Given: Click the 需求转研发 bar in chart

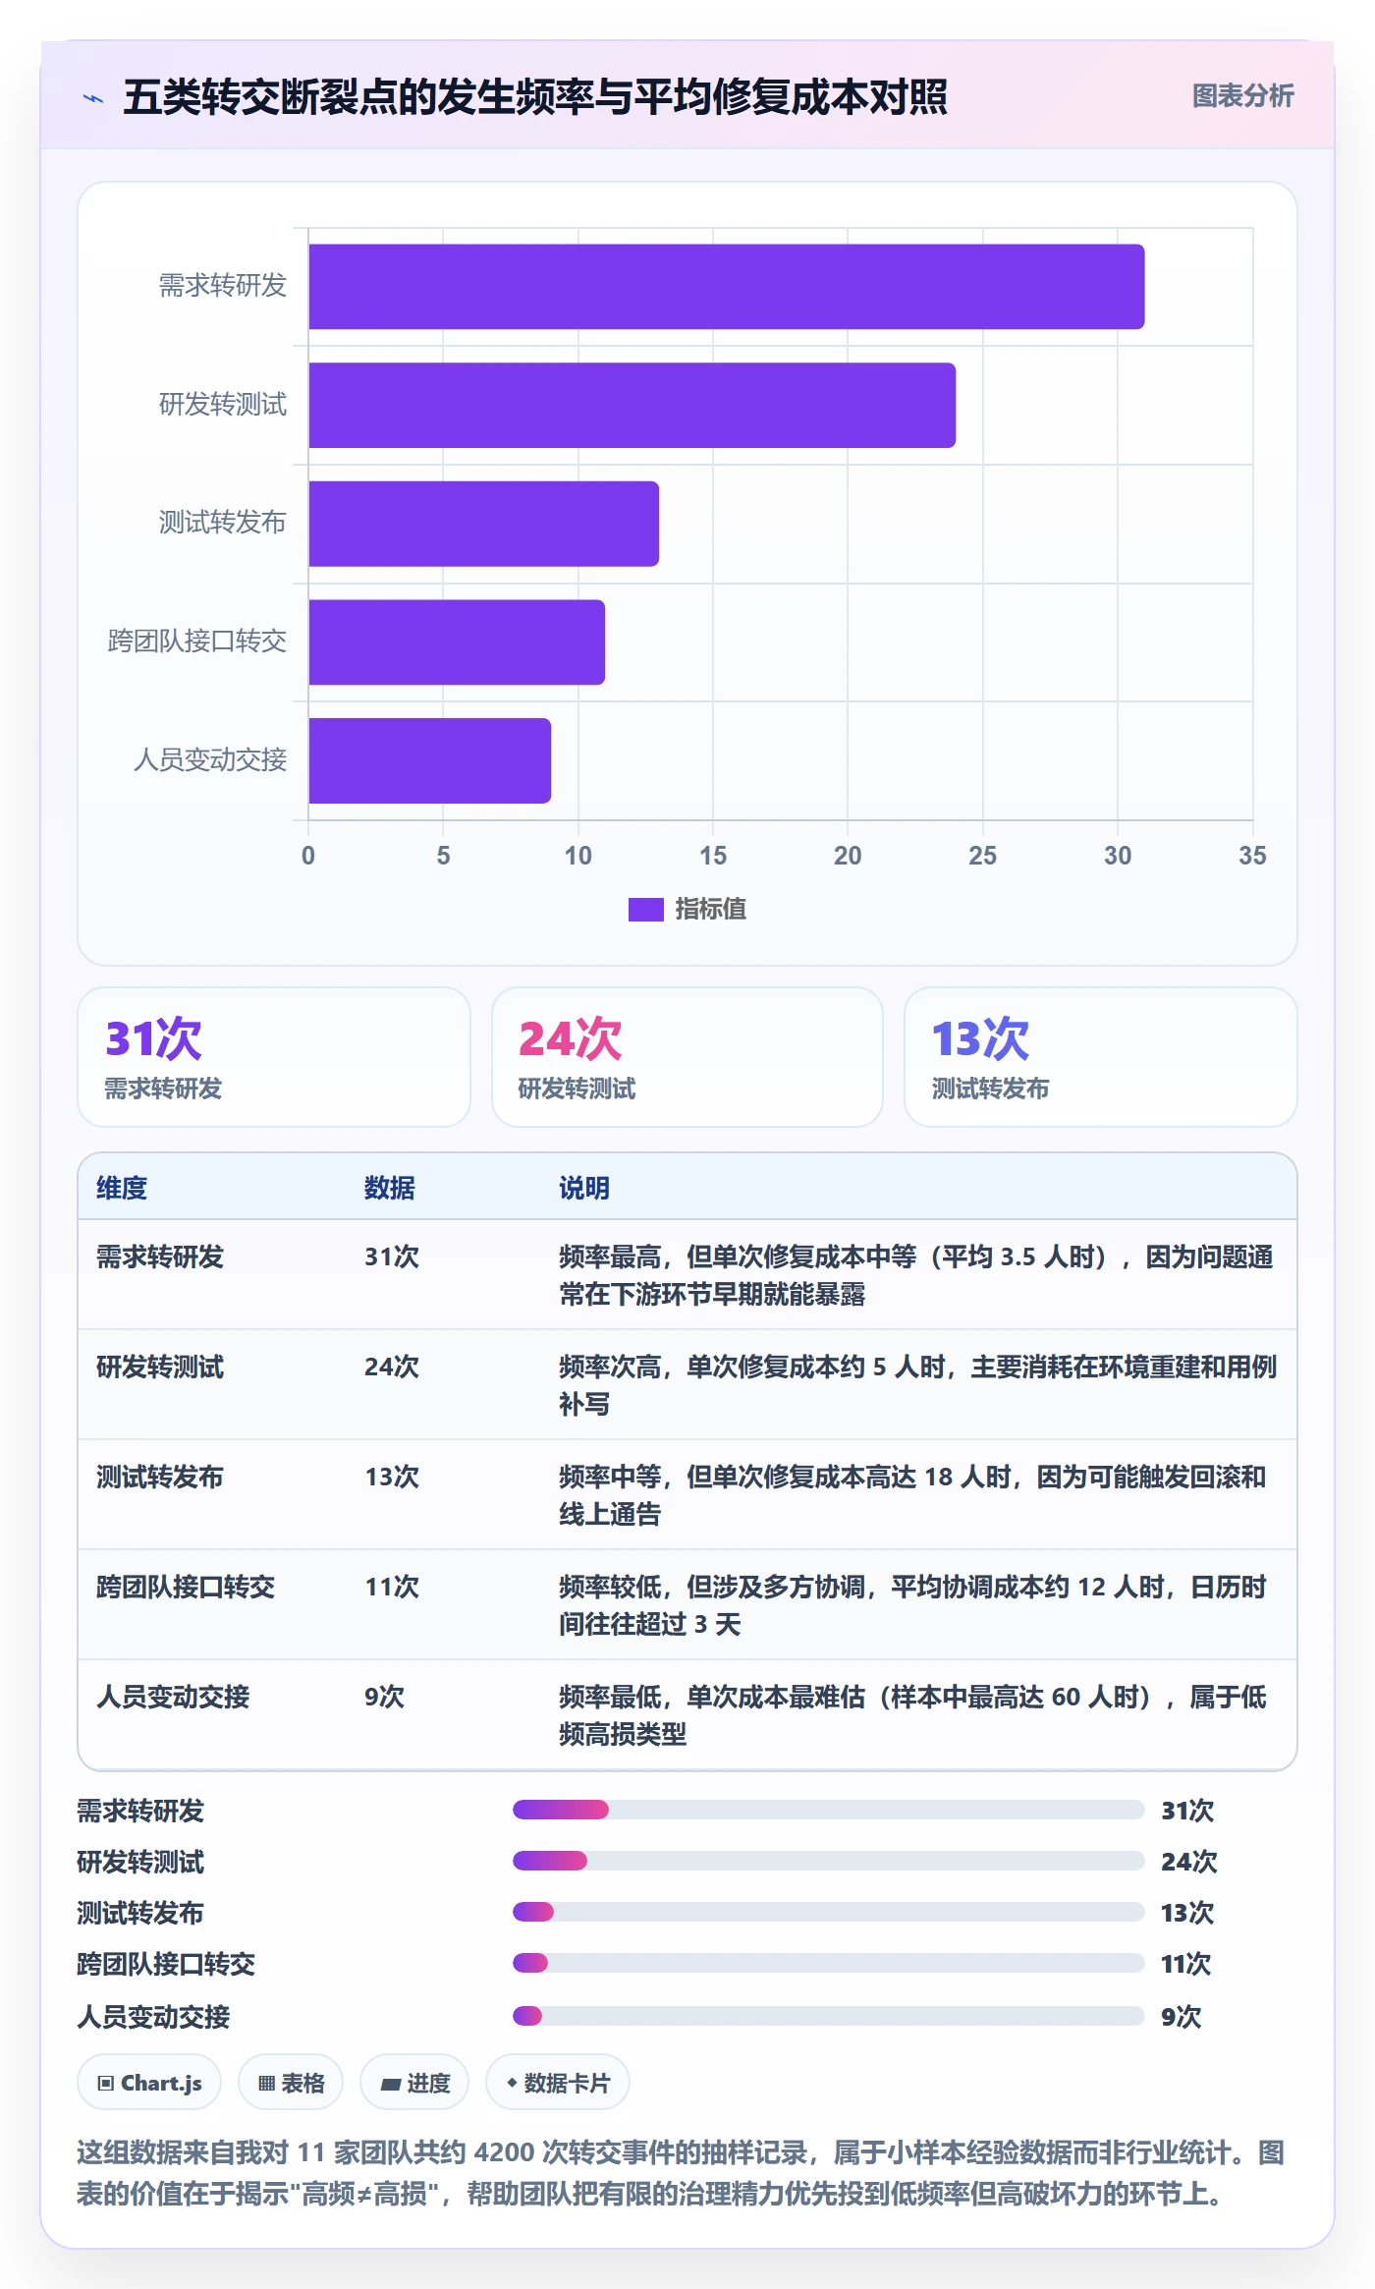Looking at the screenshot, I should pos(727,287).
